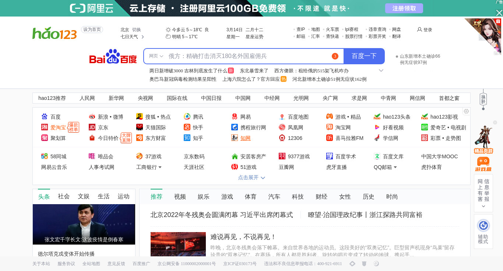The image size is (503, 271).
Task: Close the top 阿里云 banner ad
Action: point(499,13)
